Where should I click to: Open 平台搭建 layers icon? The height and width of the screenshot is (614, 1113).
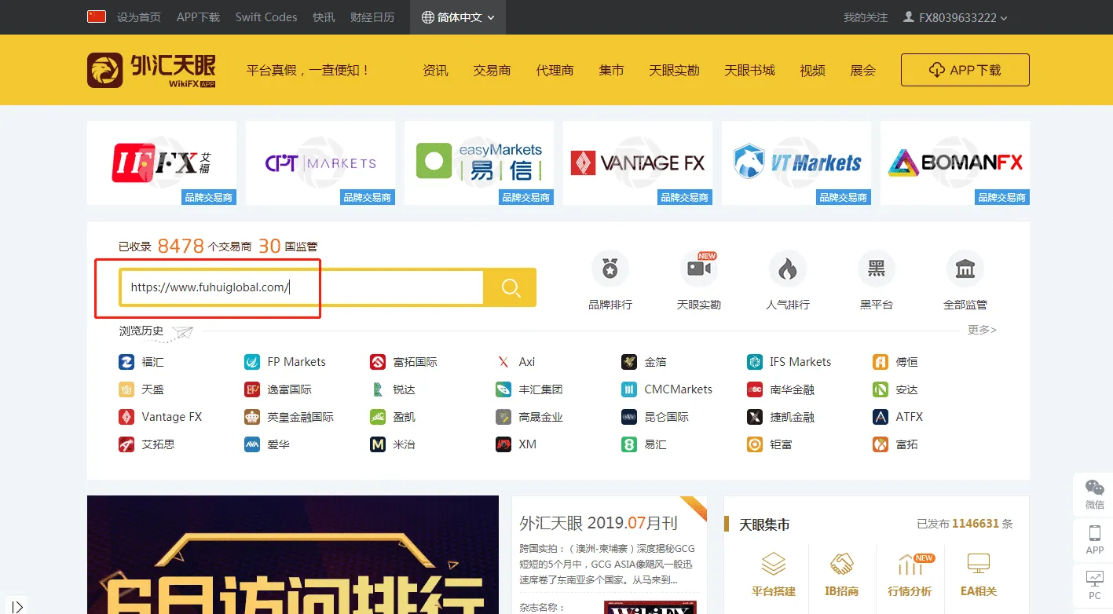pos(774,564)
